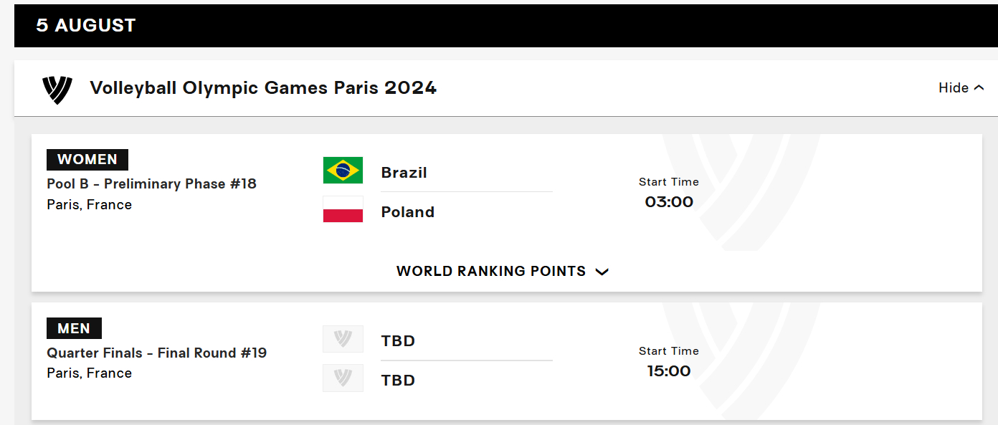Open Volleyball Olympic Games Paris 2024 title
This screenshot has height=425, width=998.
click(x=263, y=87)
